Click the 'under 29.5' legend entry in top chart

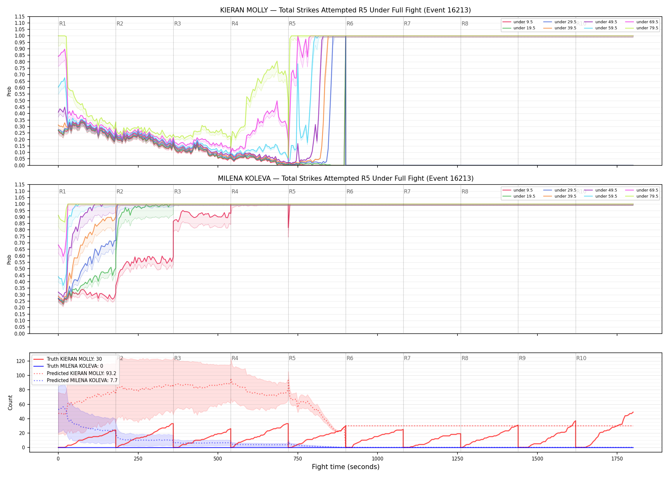[x=560, y=22]
